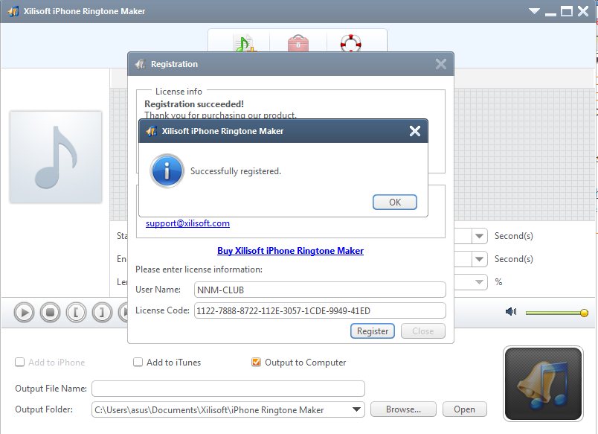The width and height of the screenshot is (598, 434).
Task: Expand the start time Second(s) dropdown
Action: (480, 236)
